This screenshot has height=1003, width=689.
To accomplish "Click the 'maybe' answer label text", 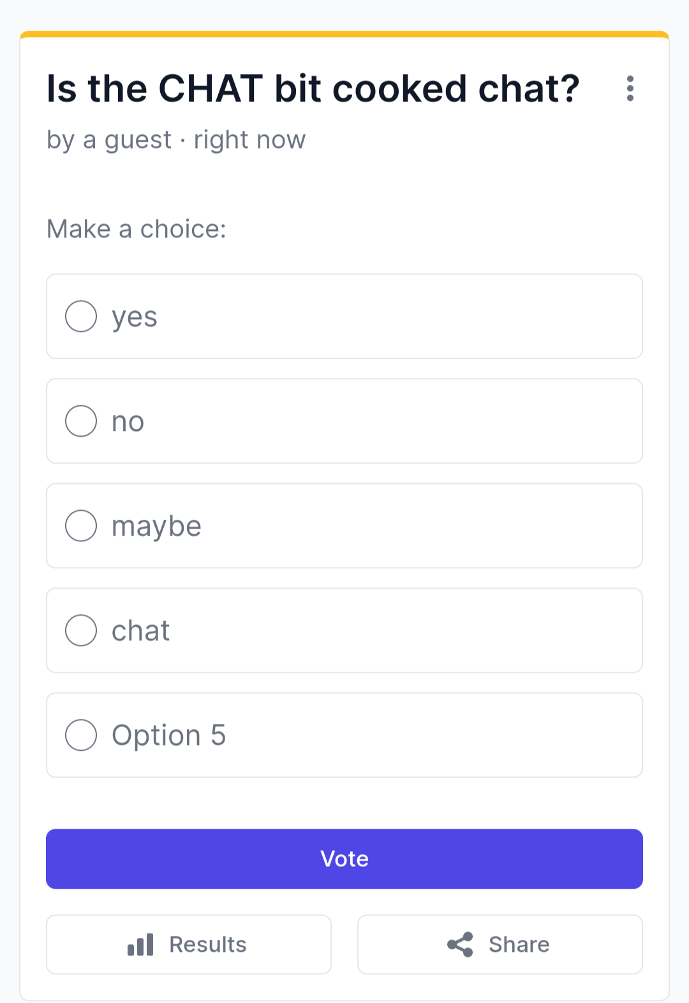I will pyautogui.click(x=156, y=527).
